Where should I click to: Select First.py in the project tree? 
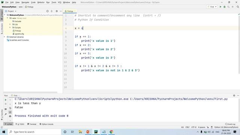click(x=18, y=31)
